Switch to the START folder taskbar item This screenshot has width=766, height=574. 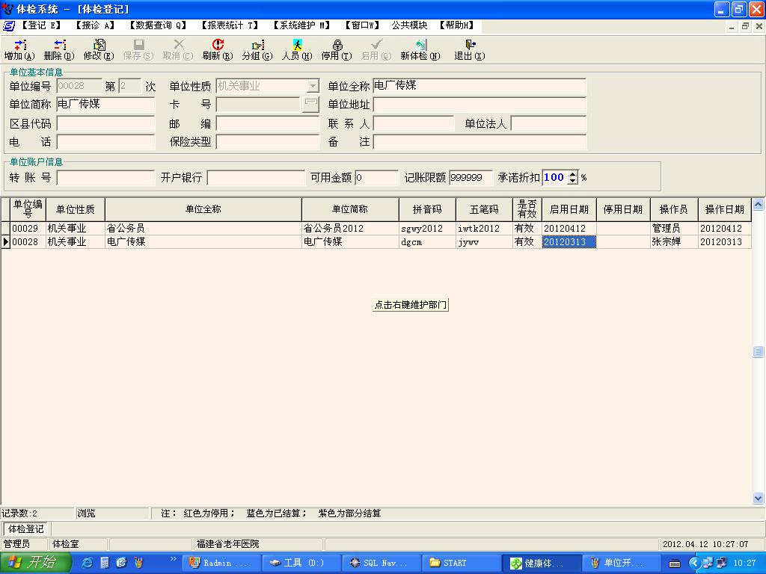[461, 563]
